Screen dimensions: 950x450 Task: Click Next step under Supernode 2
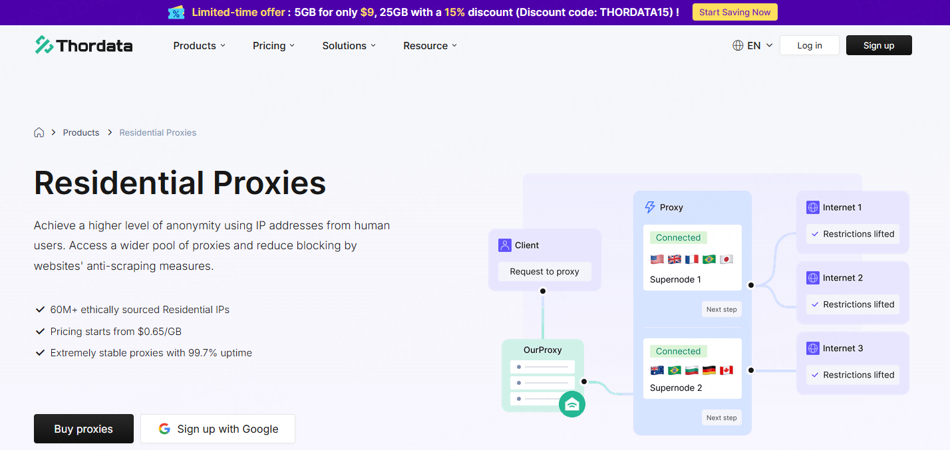click(x=722, y=417)
